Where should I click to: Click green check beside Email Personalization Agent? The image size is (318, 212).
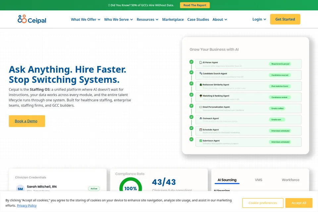click(x=191, y=106)
